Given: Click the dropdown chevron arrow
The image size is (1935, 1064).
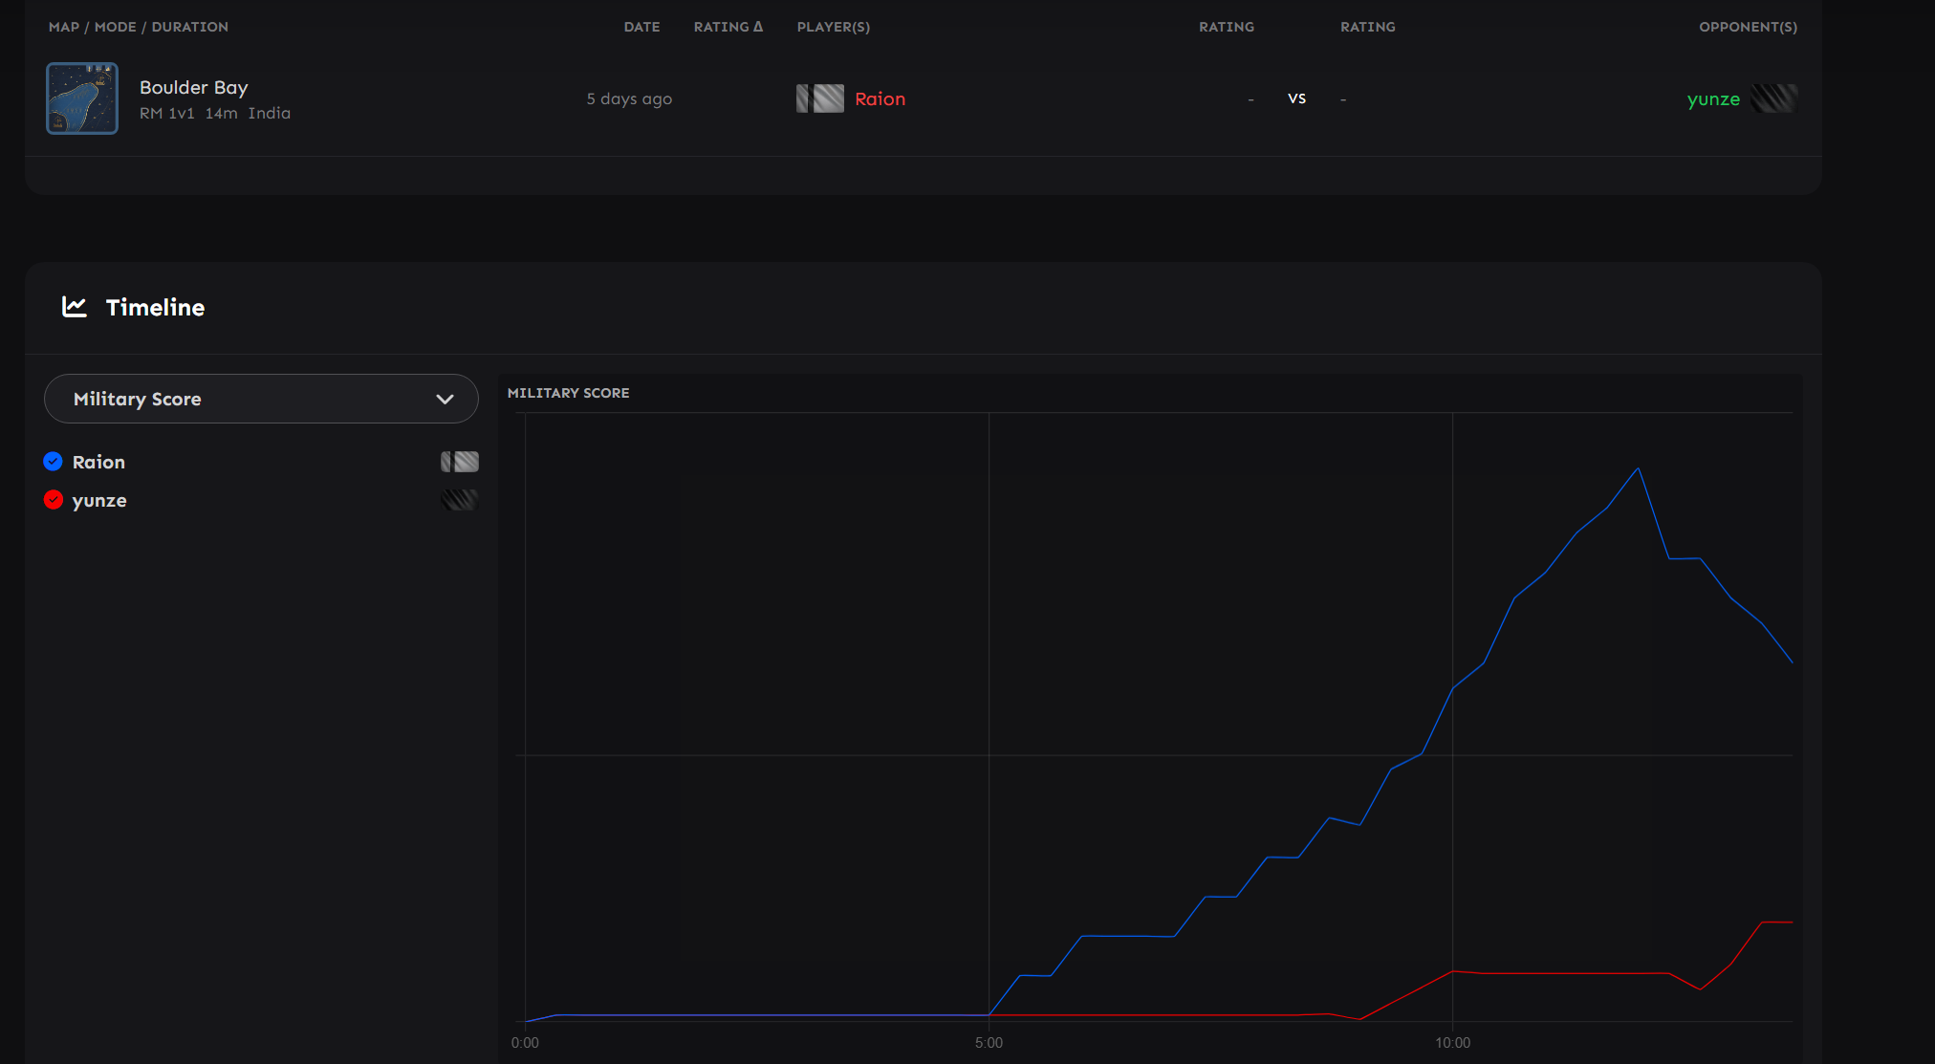Looking at the screenshot, I should point(445,400).
